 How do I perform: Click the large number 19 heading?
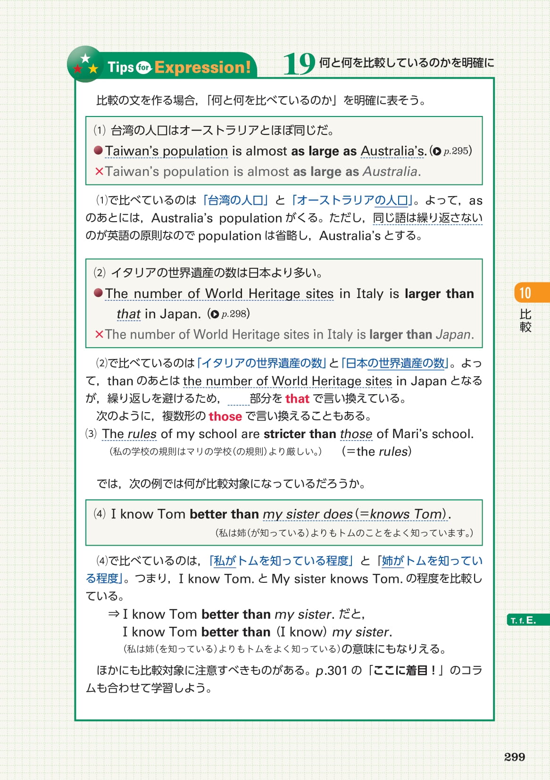click(299, 64)
